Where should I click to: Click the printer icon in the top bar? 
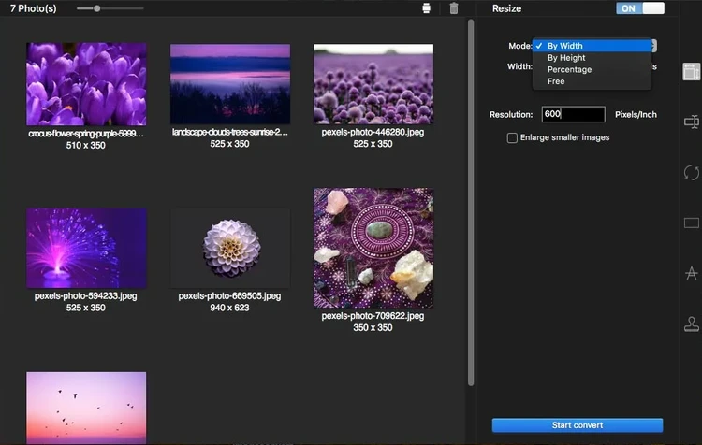pos(427,8)
